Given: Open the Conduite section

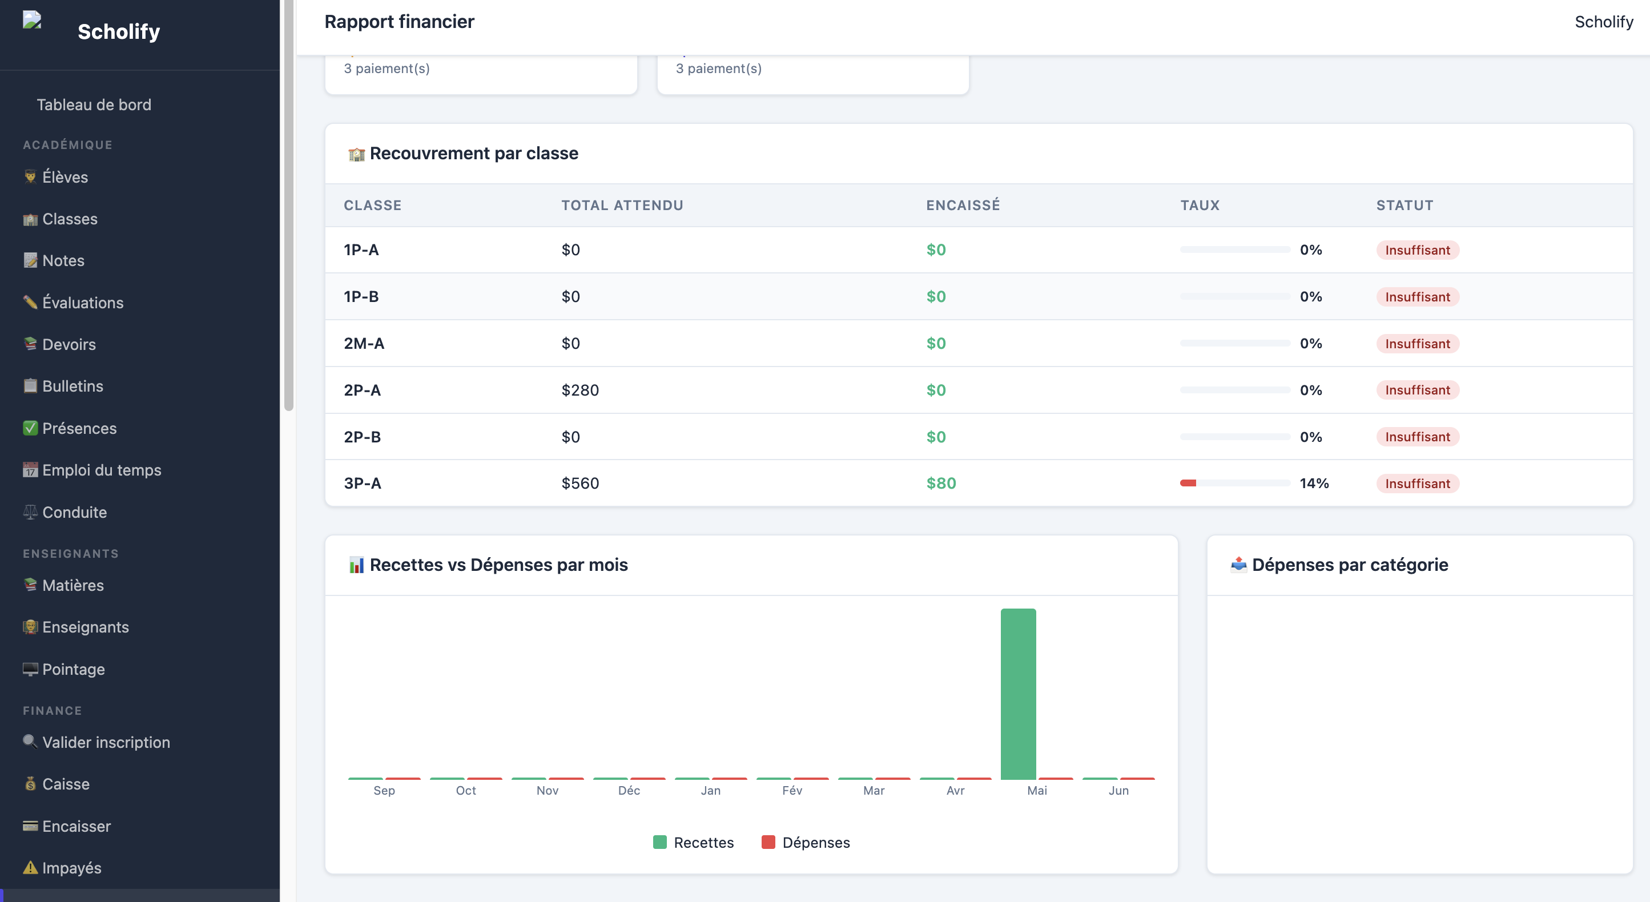Looking at the screenshot, I should pos(74,513).
